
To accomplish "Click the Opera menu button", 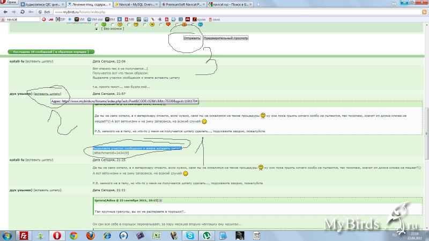I will click(8, 3).
